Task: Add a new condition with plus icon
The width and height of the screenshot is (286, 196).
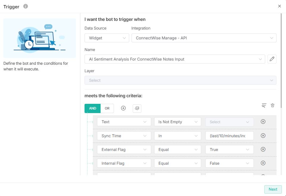Action: point(123,108)
